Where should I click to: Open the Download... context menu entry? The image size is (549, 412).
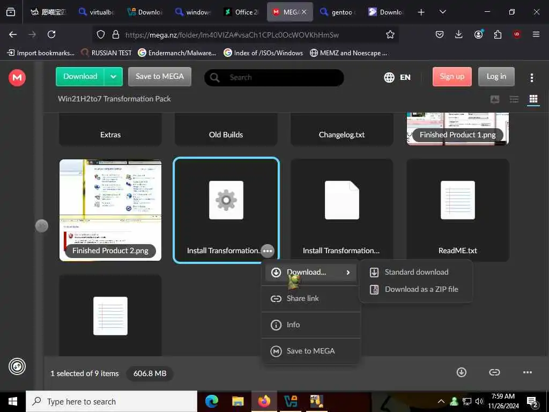click(x=310, y=272)
